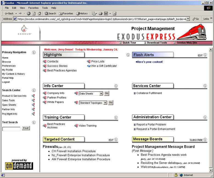This screenshot has height=178, width=214.
Task: Open the Quick Tour link
Action: coord(129,43)
